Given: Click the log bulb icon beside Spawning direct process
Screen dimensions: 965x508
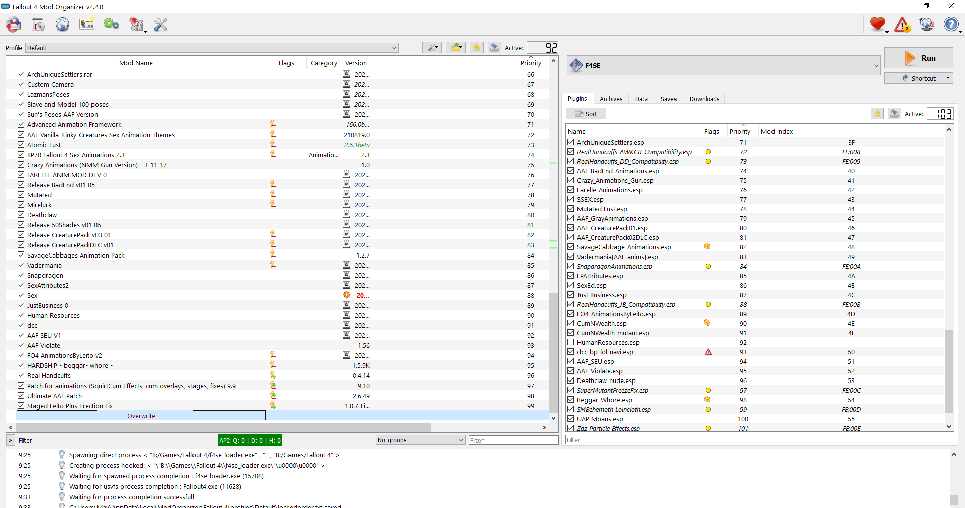Looking at the screenshot, I should tap(62, 455).
